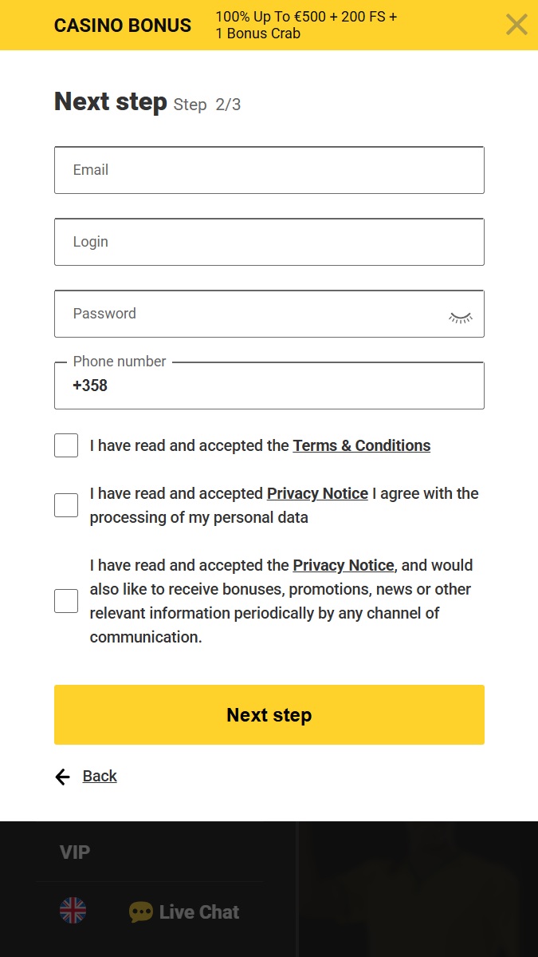Viewport: 538px width, 957px height.
Task: Focus the Login input field
Action: tap(269, 242)
